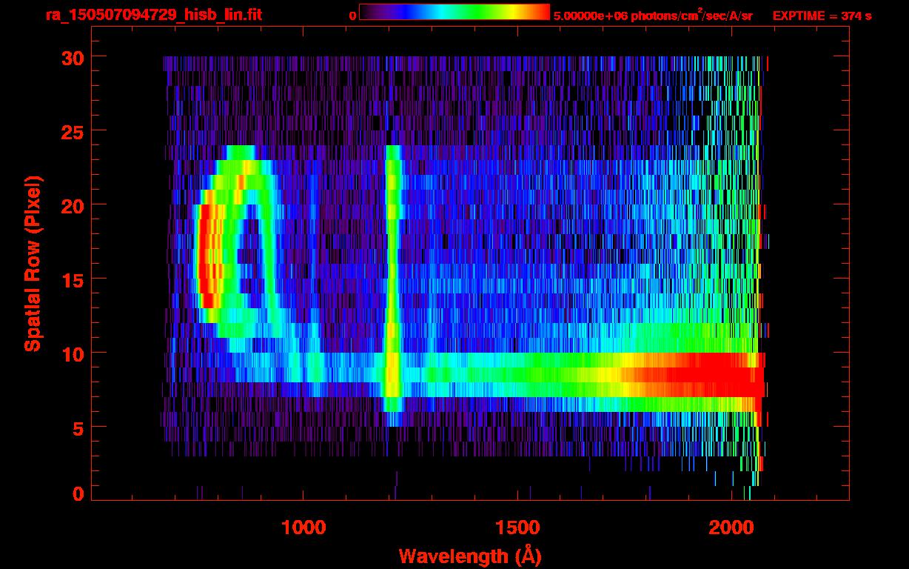Click the Spatial Row (Pixel) axis title
Image resolution: width=909 pixels, height=569 pixels.
33,263
